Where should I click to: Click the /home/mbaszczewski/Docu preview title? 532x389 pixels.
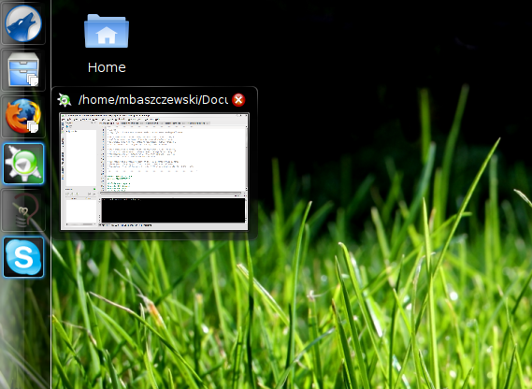152,100
